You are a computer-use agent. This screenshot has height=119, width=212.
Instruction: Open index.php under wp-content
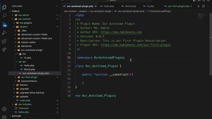pos(25,100)
